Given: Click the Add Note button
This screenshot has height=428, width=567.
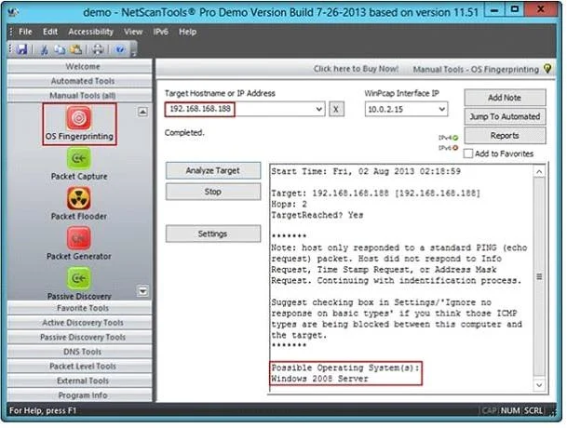Looking at the screenshot, I should tap(505, 98).
